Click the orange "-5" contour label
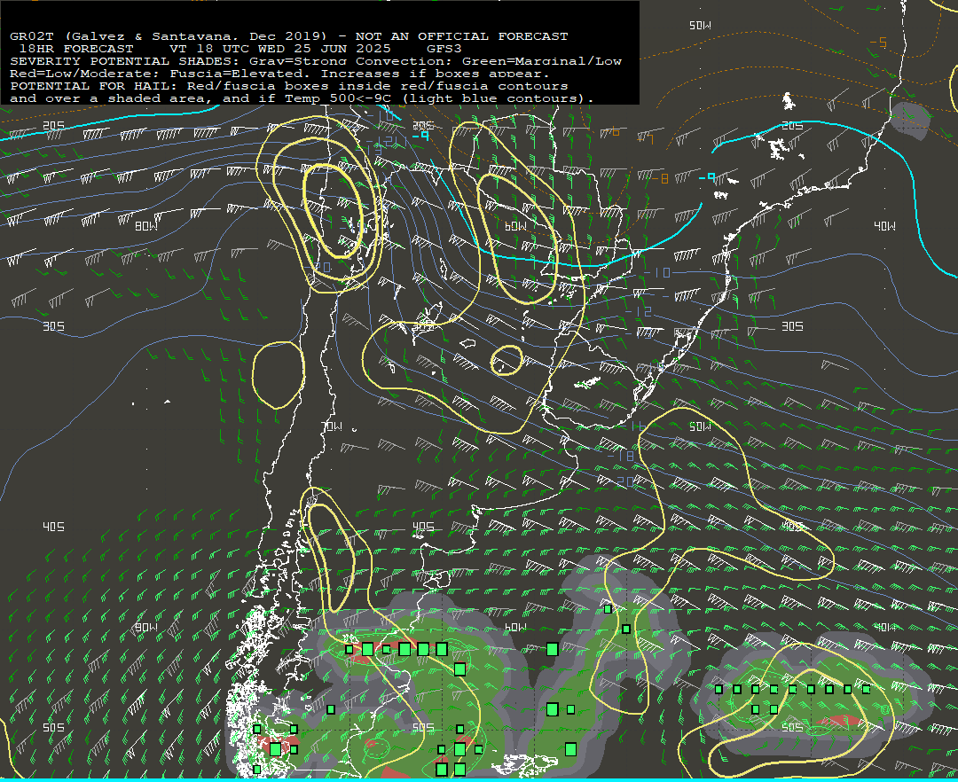This screenshot has height=782, width=958. 878,43
